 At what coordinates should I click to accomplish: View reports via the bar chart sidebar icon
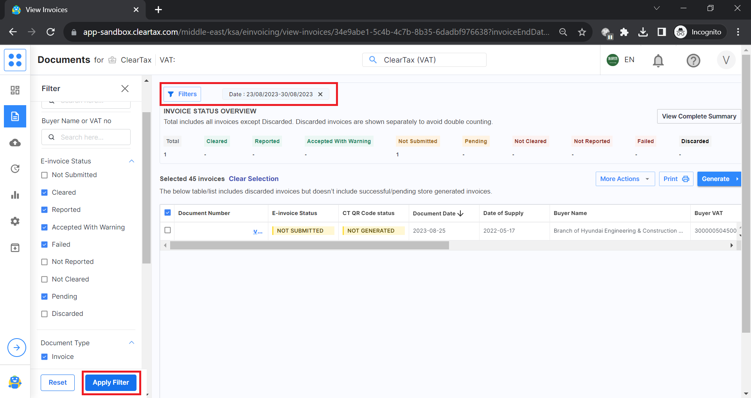[x=15, y=195]
